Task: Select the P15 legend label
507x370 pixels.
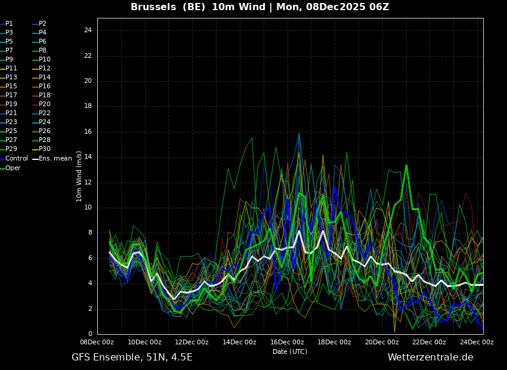Action: (x=11, y=87)
